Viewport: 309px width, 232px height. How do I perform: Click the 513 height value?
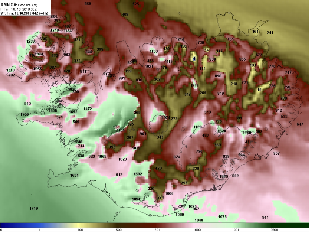point(208,112)
